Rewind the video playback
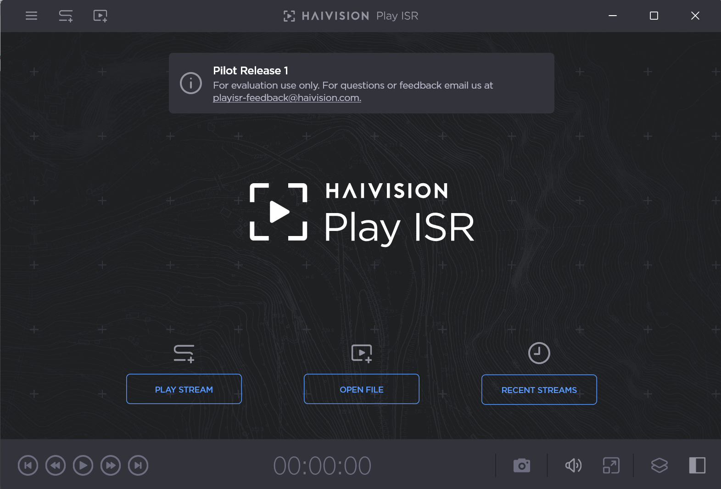 [x=56, y=466]
